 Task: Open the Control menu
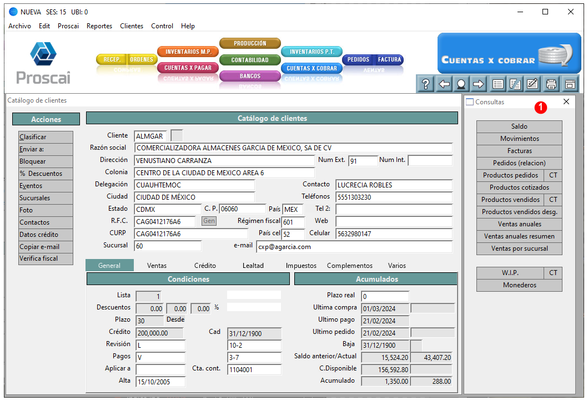pyautogui.click(x=162, y=26)
